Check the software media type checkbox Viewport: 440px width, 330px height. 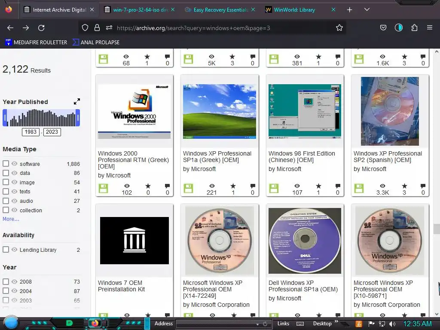tap(6, 164)
